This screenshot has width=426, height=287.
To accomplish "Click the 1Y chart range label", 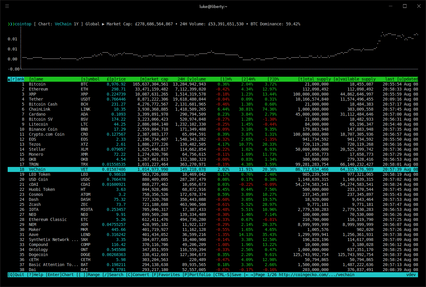I will [76, 24].
